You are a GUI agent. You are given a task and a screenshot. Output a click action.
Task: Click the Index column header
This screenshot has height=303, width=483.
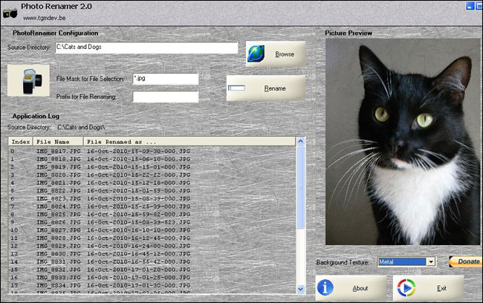(x=21, y=141)
